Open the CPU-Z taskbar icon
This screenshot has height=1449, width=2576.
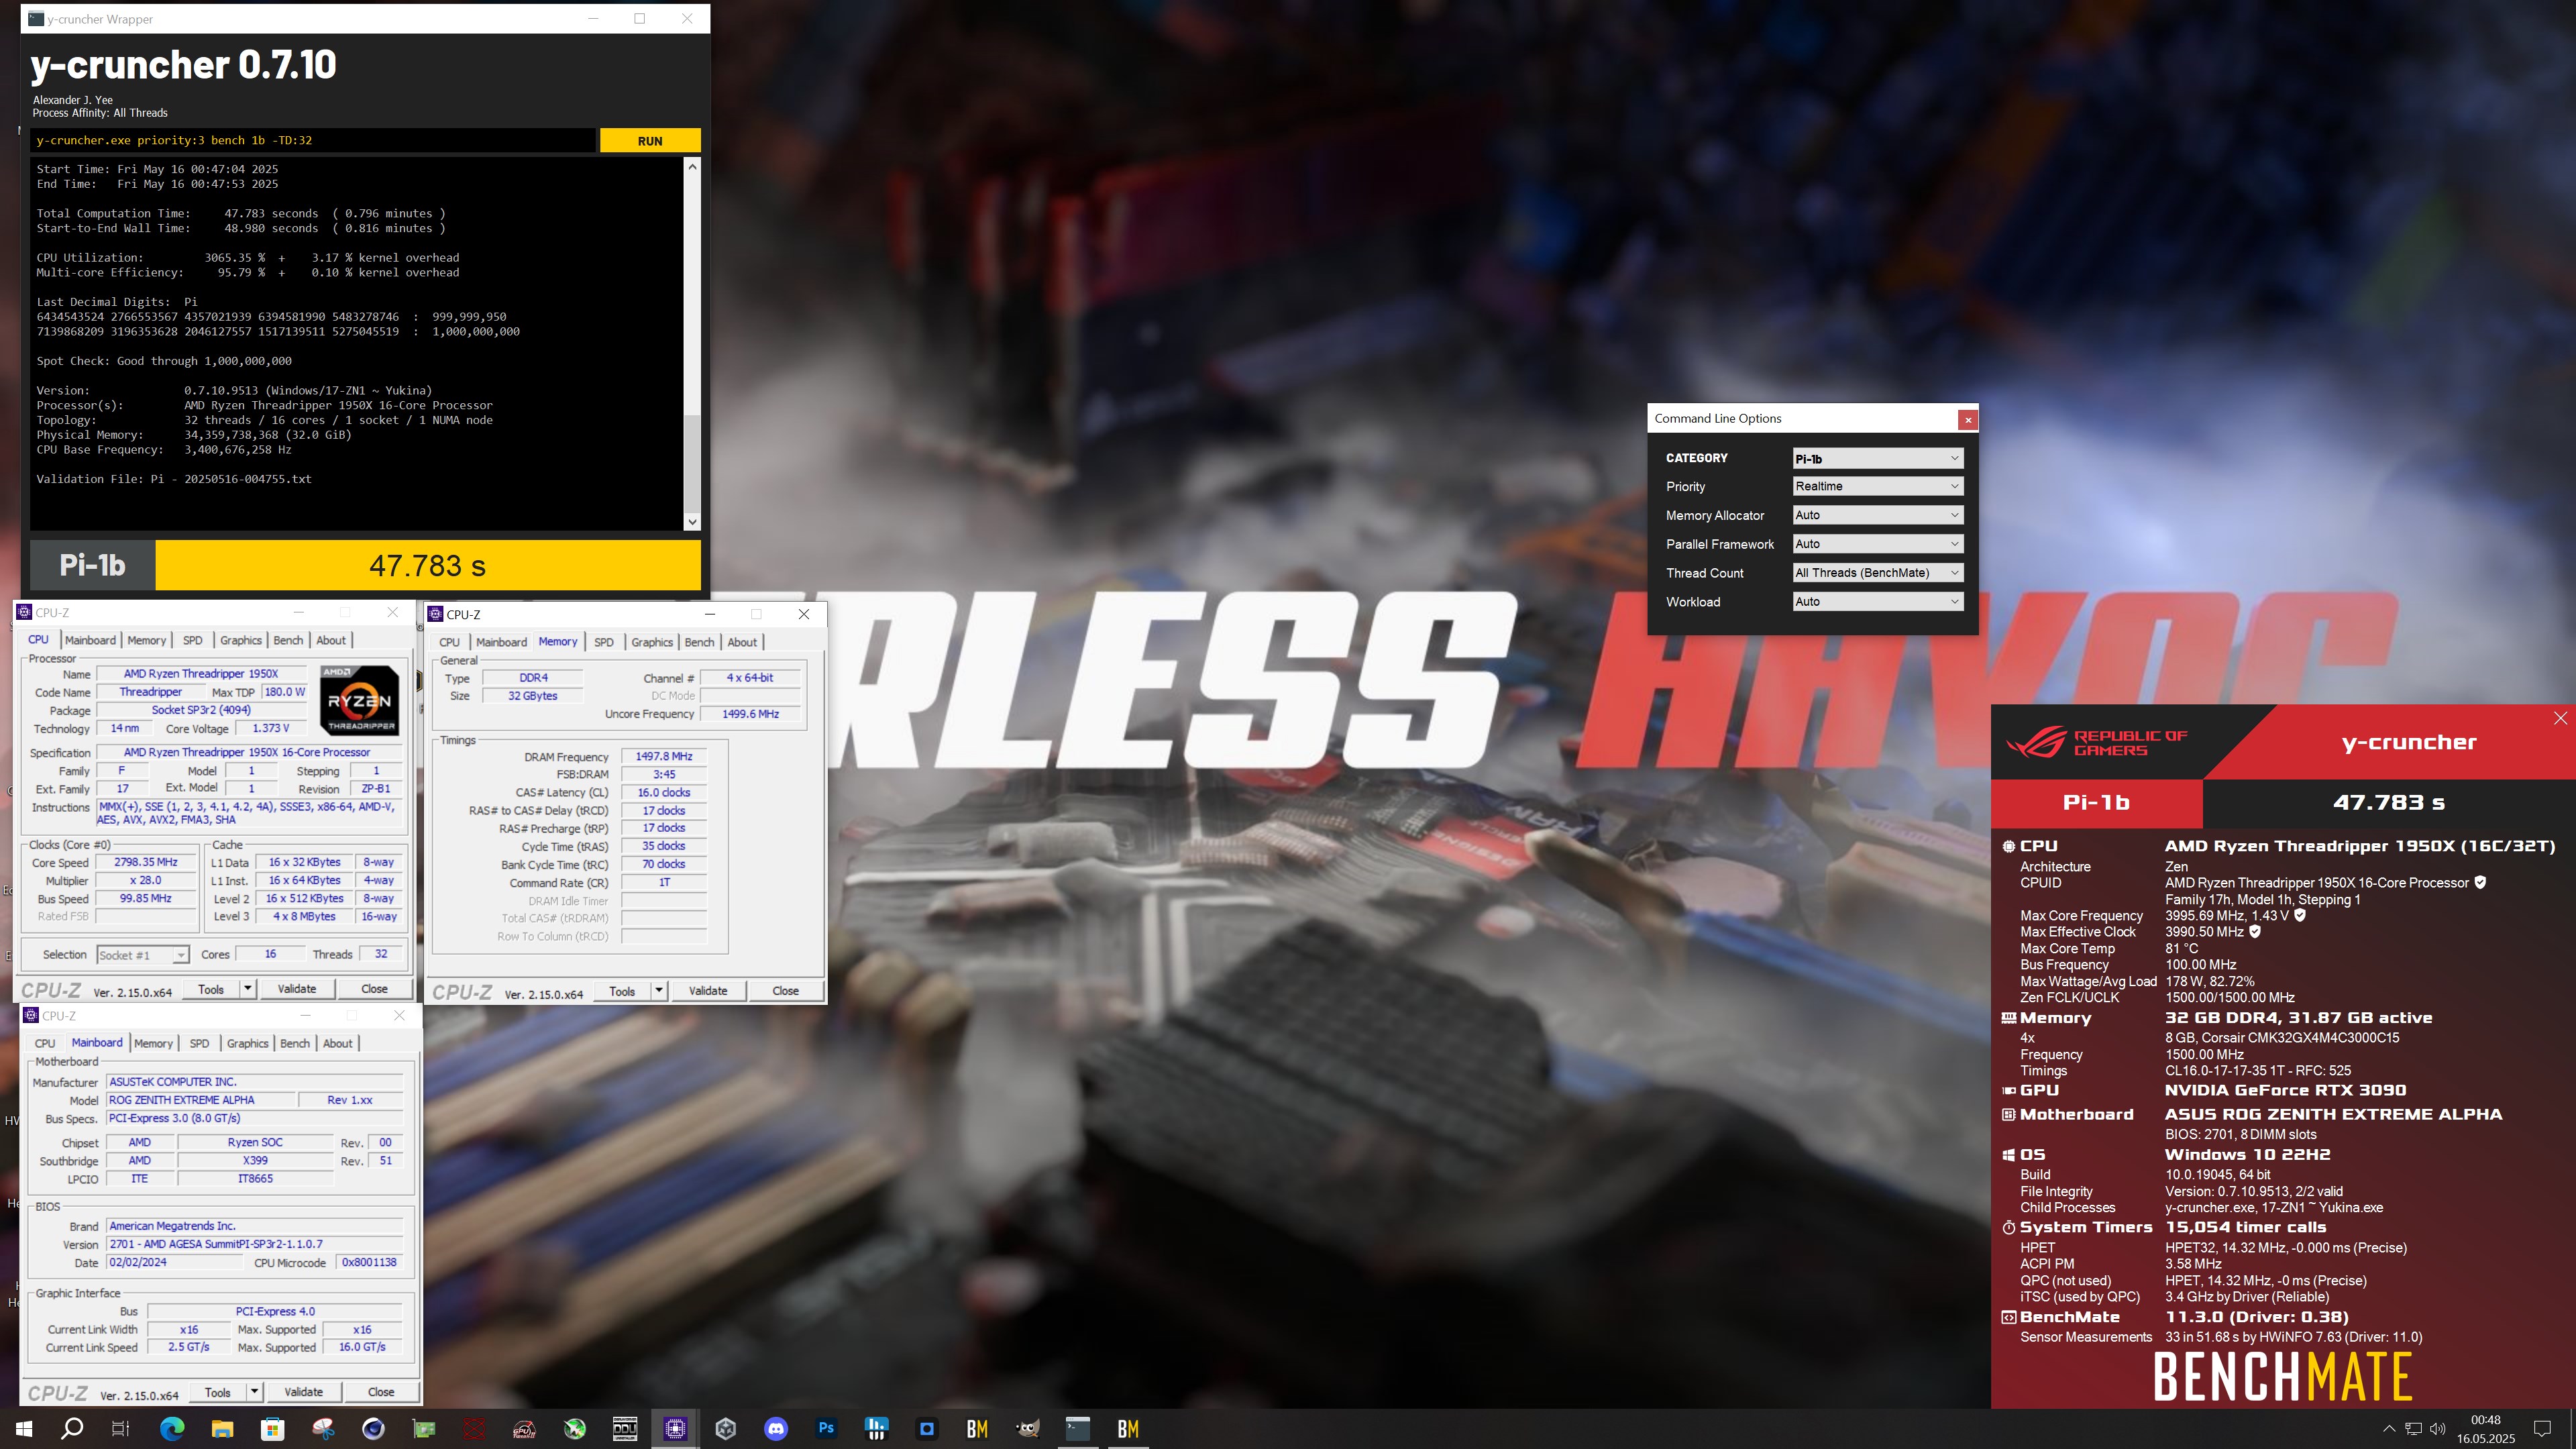(675, 1429)
